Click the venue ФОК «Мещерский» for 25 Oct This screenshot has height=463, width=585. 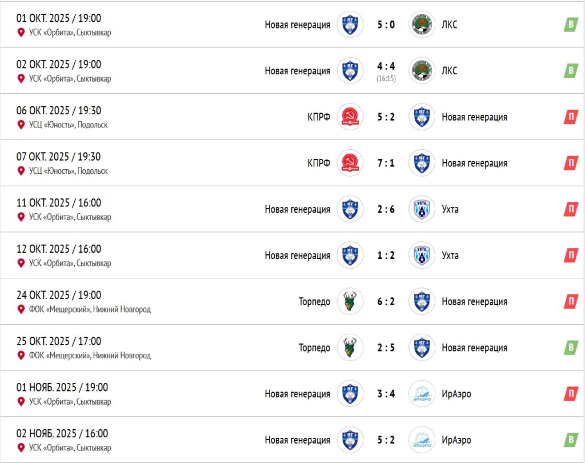coord(90,356)
